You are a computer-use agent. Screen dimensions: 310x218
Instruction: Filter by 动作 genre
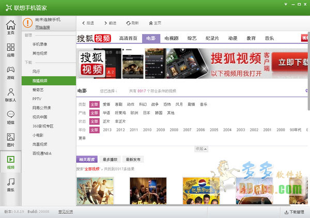[x=131, y=104]
